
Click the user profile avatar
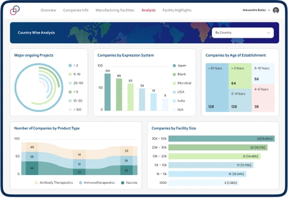click(276, 10)
